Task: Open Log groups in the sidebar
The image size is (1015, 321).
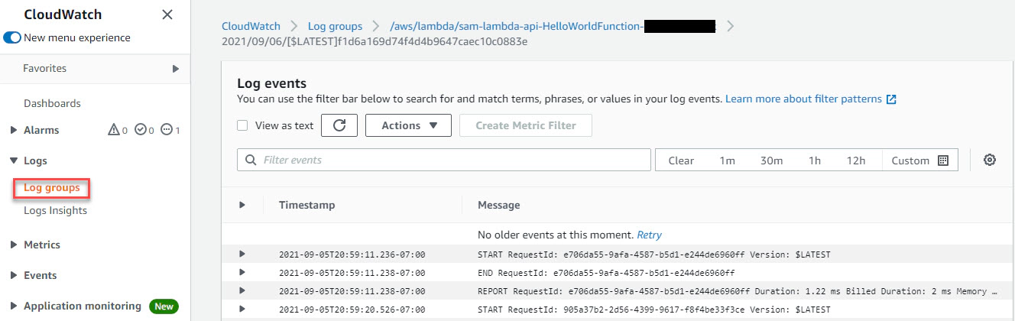Action: pyautogui.click(x=52, y=187)
